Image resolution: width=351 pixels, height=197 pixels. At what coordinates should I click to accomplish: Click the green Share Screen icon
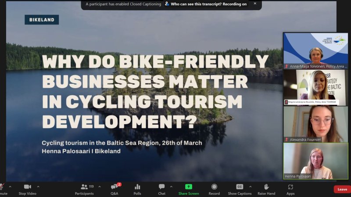point(188,187)
